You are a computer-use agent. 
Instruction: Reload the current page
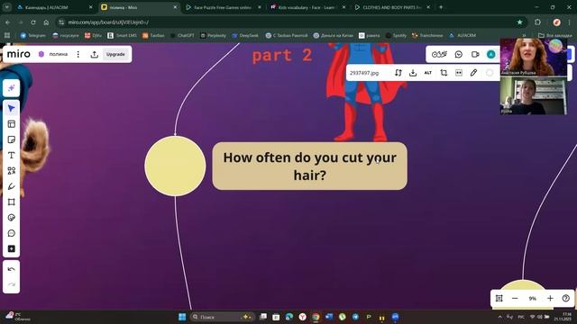33,22
